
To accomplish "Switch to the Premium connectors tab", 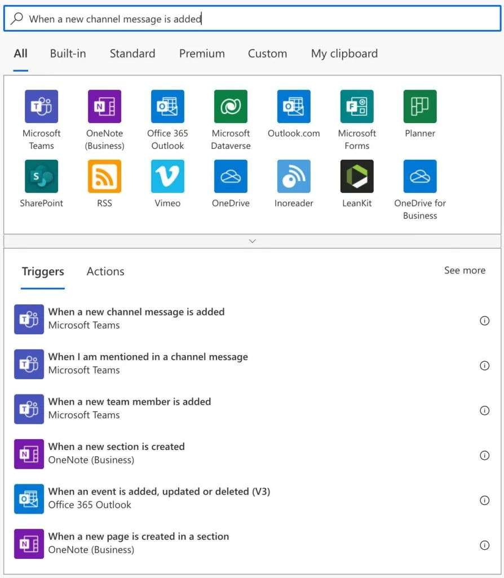I will [x=202, y=54].
